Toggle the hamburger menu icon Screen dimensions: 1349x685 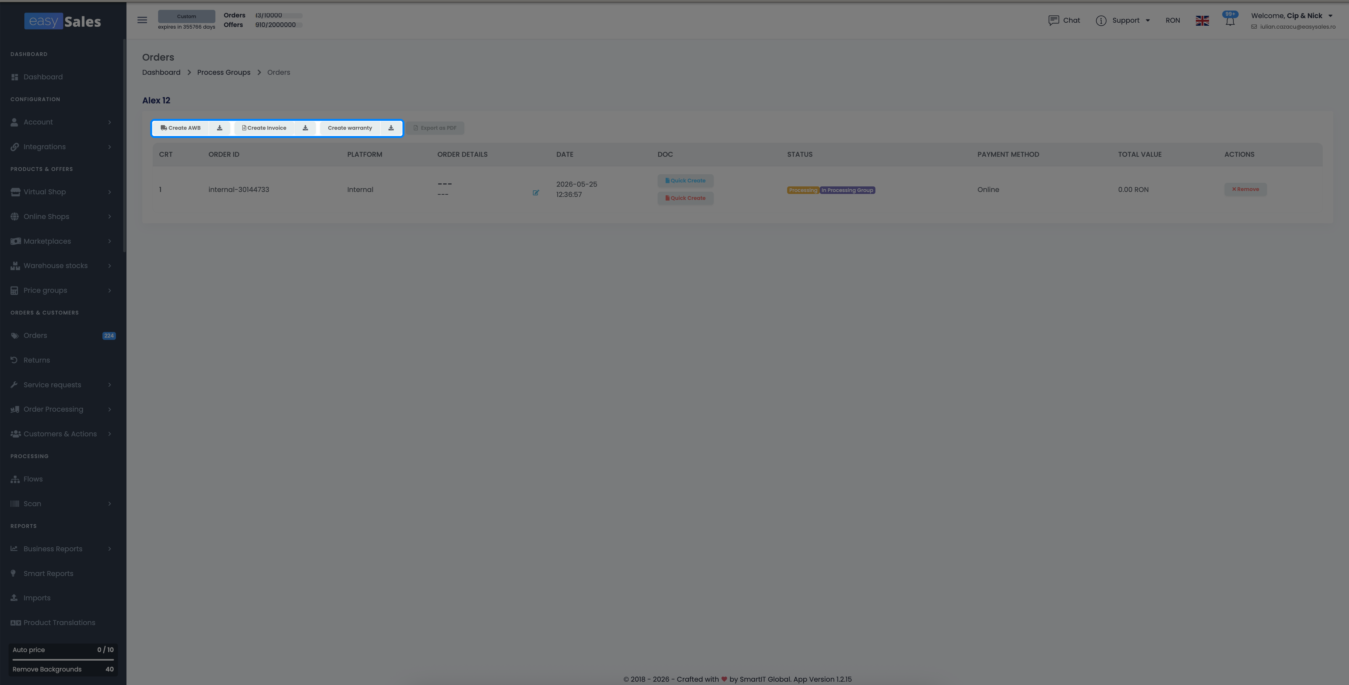point(142,20)
